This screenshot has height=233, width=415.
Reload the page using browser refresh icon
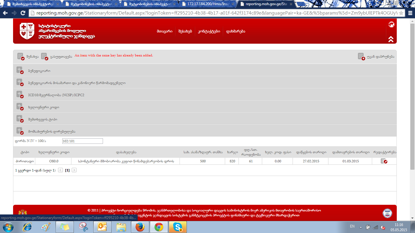tap(23, 13)
